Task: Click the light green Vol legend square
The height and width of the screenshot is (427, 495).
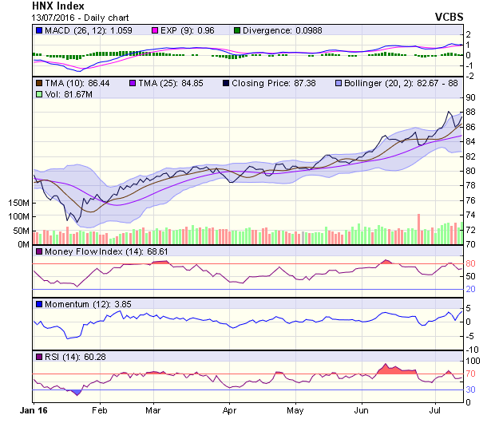Action: tap(38, 94)
